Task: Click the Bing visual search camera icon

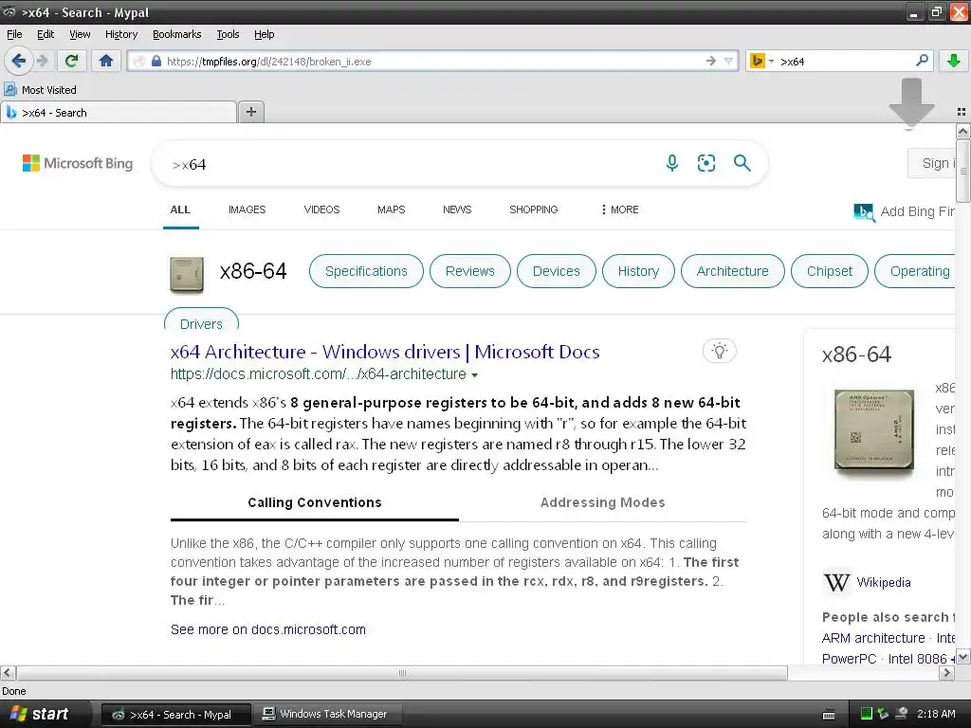Action: pos(705,163)
